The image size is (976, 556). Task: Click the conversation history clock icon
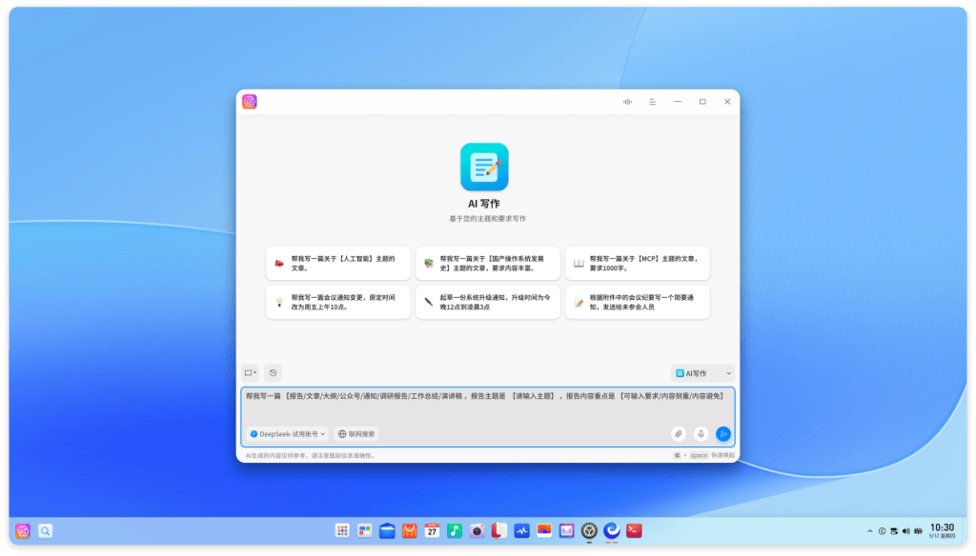(x=273, y=373)
